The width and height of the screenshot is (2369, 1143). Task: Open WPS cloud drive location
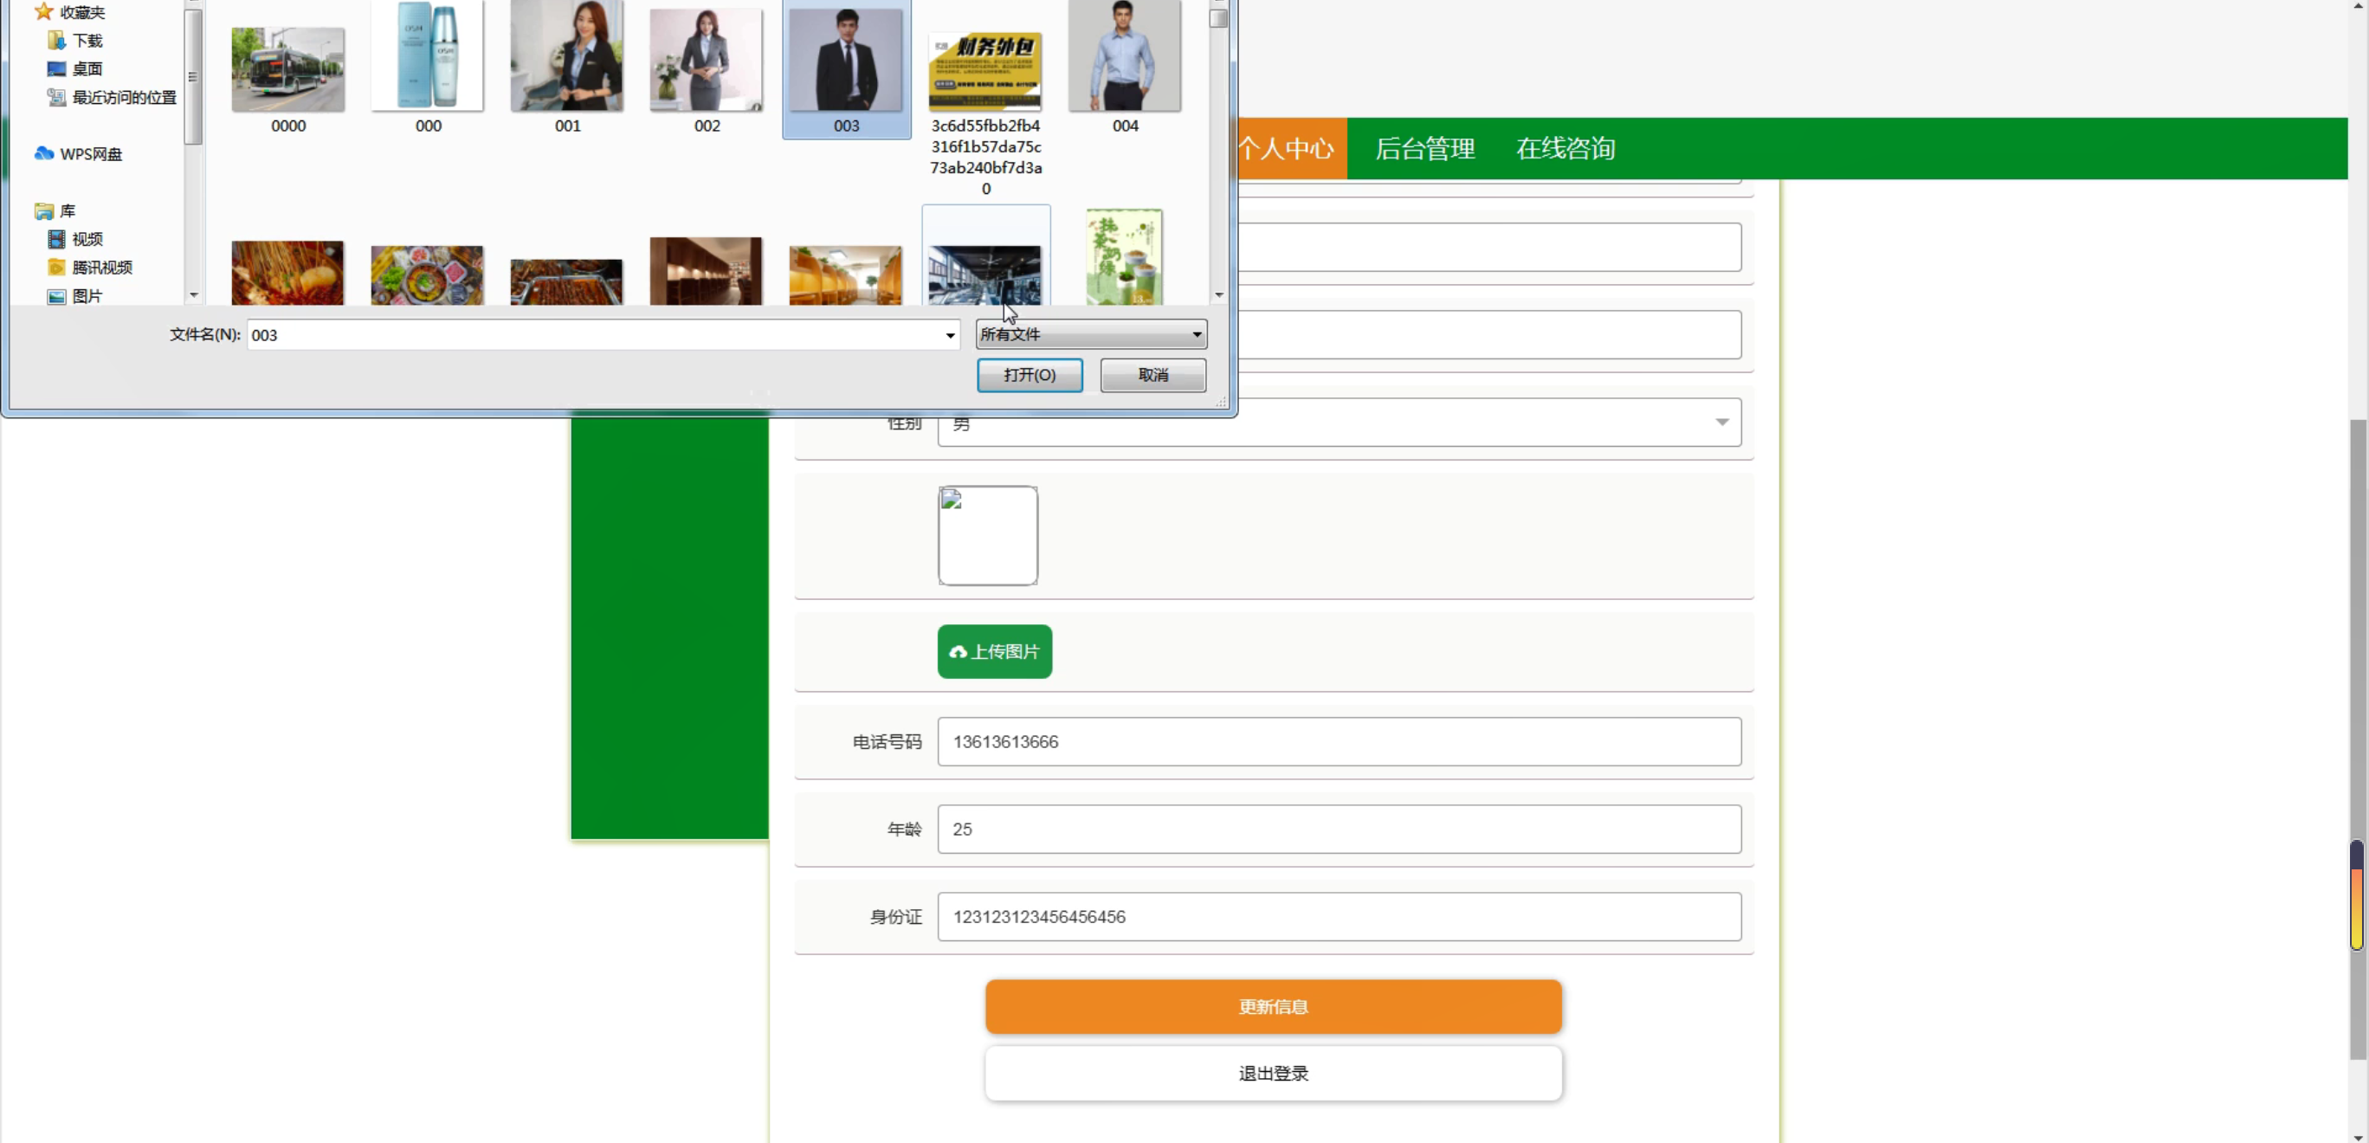point(90,153)
